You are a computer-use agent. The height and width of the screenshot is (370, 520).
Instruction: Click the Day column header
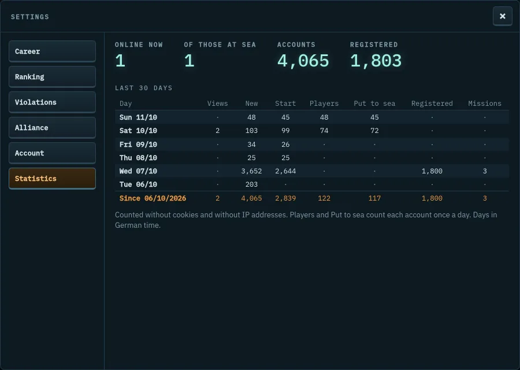coord(126,103)
